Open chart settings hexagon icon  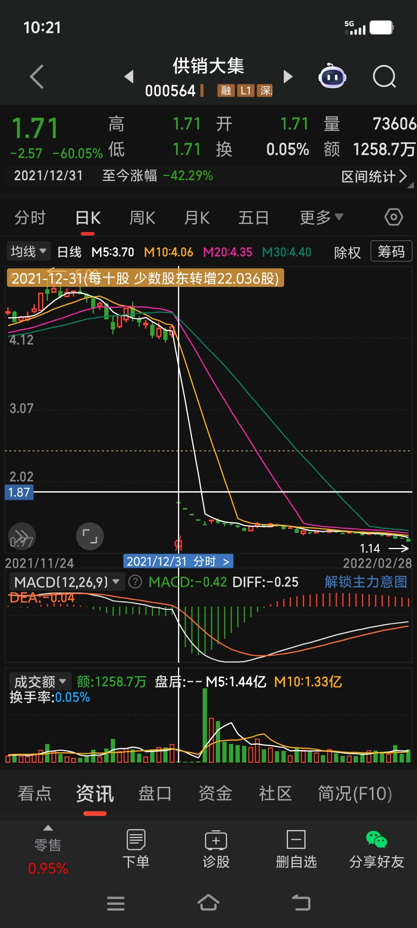coord(394,217)
